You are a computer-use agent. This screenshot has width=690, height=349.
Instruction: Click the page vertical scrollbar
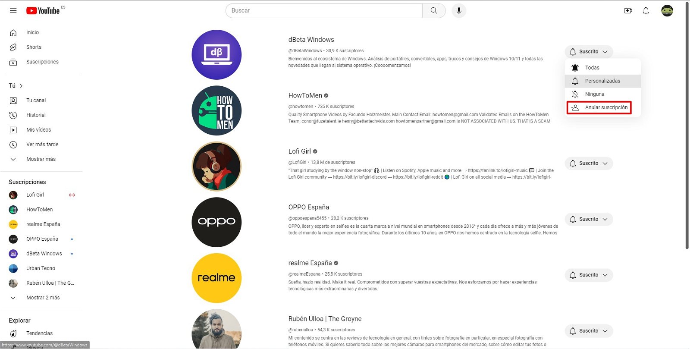[x=687, y=125]
